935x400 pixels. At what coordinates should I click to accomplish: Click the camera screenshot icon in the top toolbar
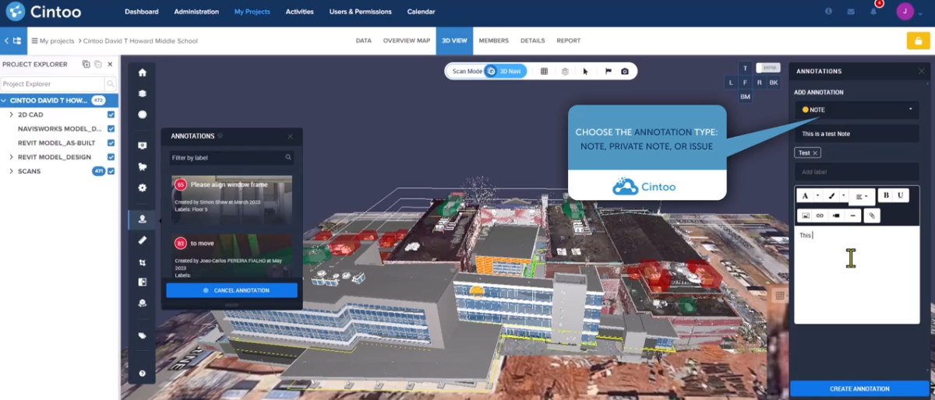(625, 72)
